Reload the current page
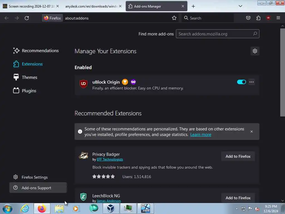The height and width of the screenshot is (214, 285). coord(27,18)
